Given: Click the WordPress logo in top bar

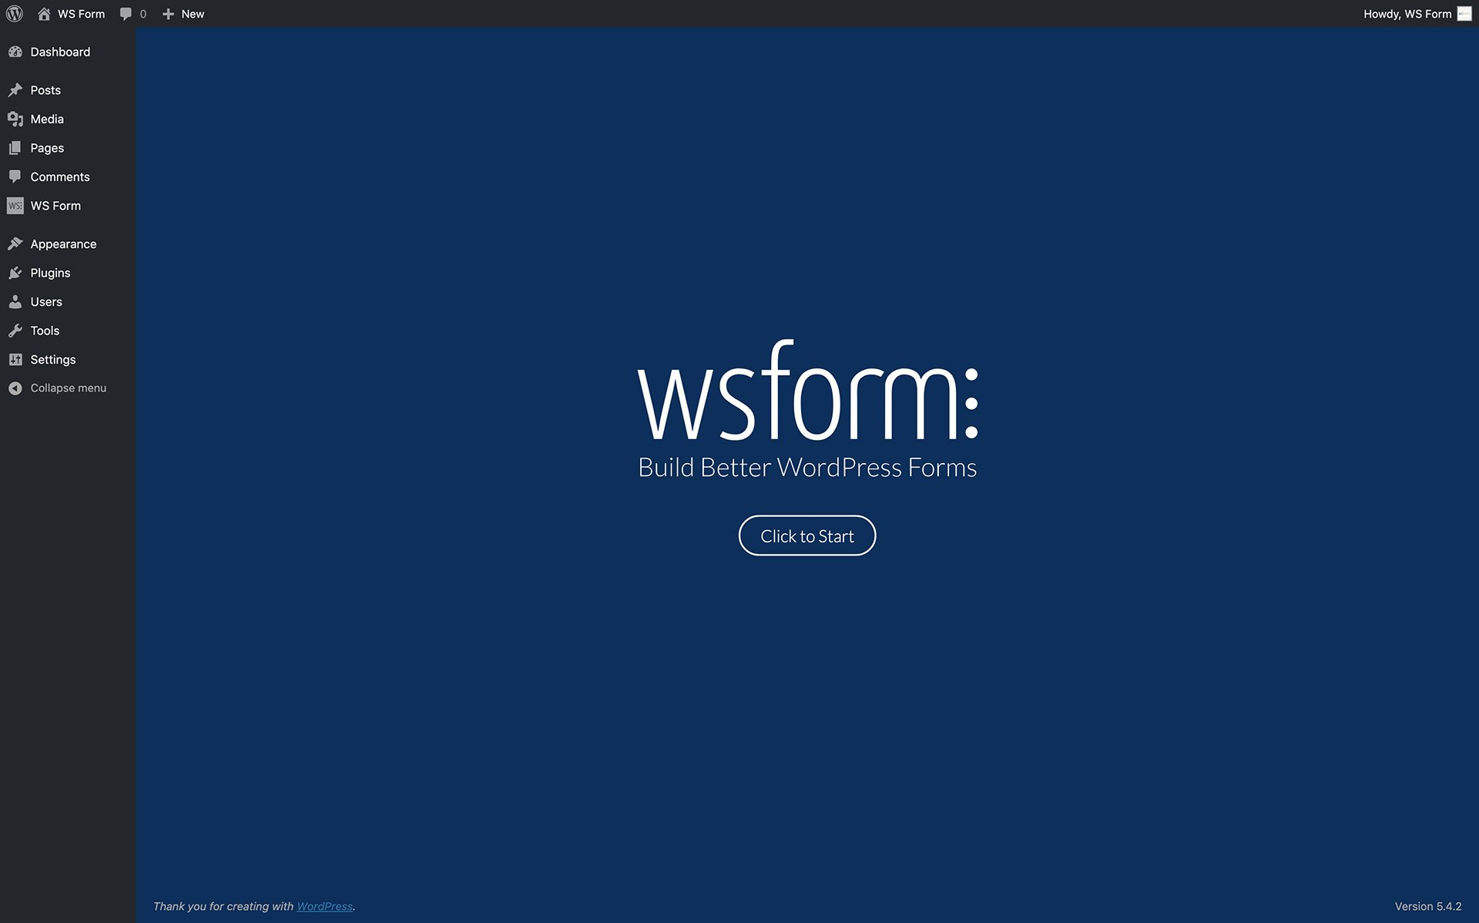Looking at the screenshot, I should pos(14,13).
